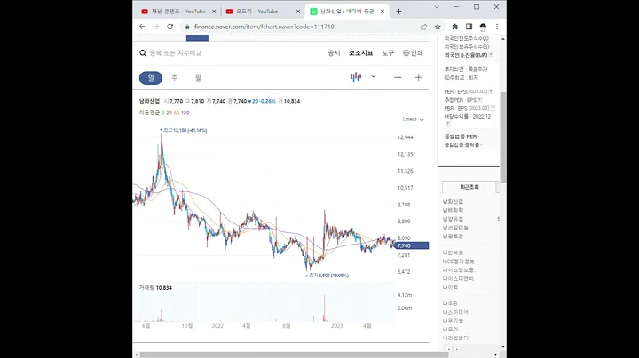Viewport: 639px width, 358px height.
Task: Open 남선알미늄 from recent list
Action: tap(455, 228)
